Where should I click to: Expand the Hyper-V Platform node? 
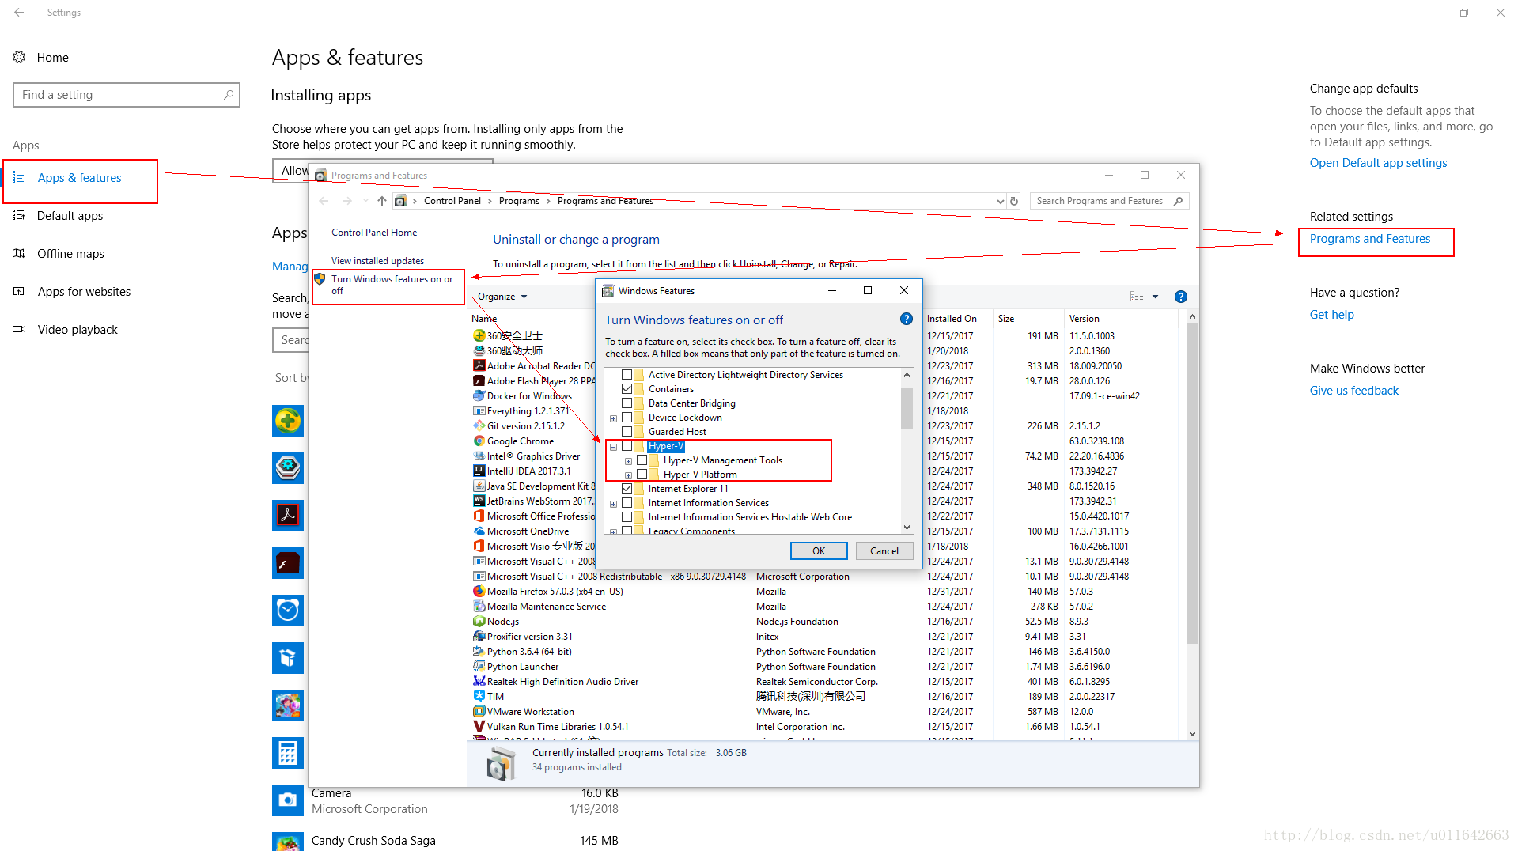(x=628, y=475)
